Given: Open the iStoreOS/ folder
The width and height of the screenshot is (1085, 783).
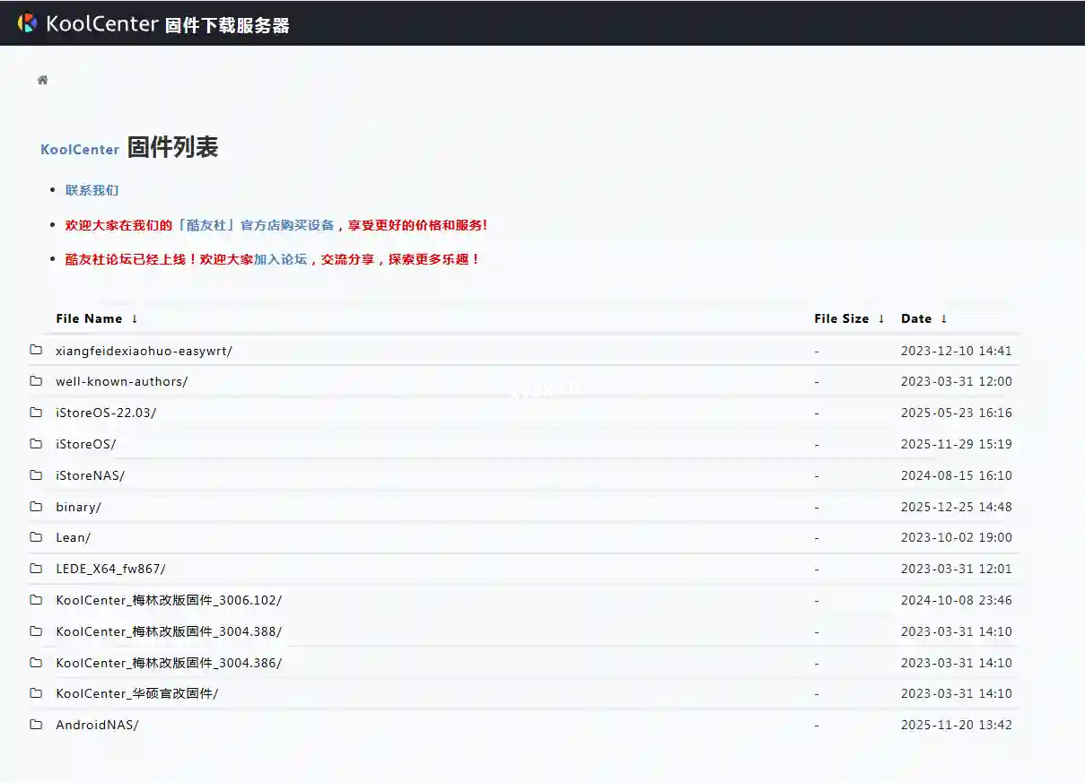Looking at the screenshot, I should (86, 444).
